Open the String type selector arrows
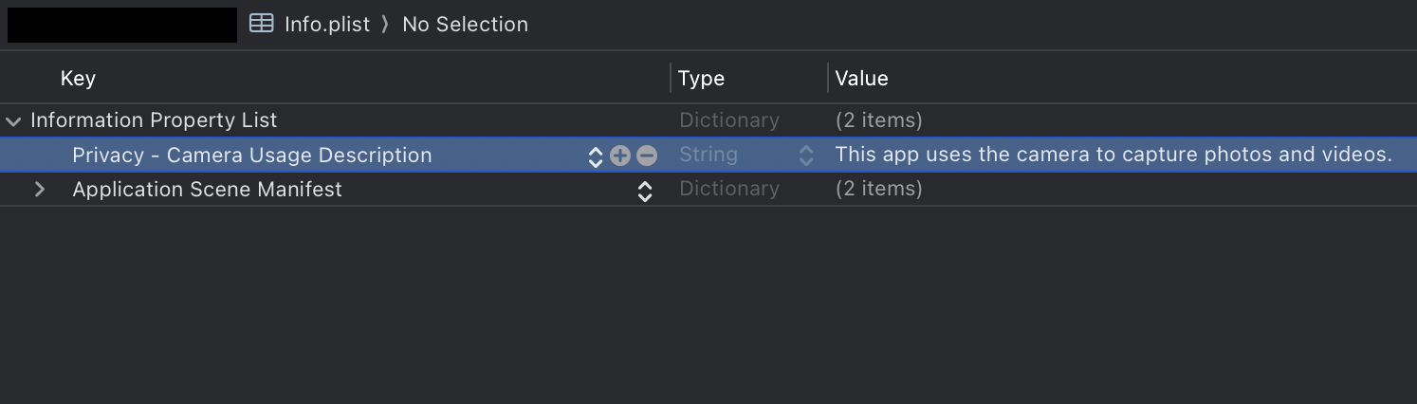This screenshot has height=404, width=1417. tap(806, 156)
